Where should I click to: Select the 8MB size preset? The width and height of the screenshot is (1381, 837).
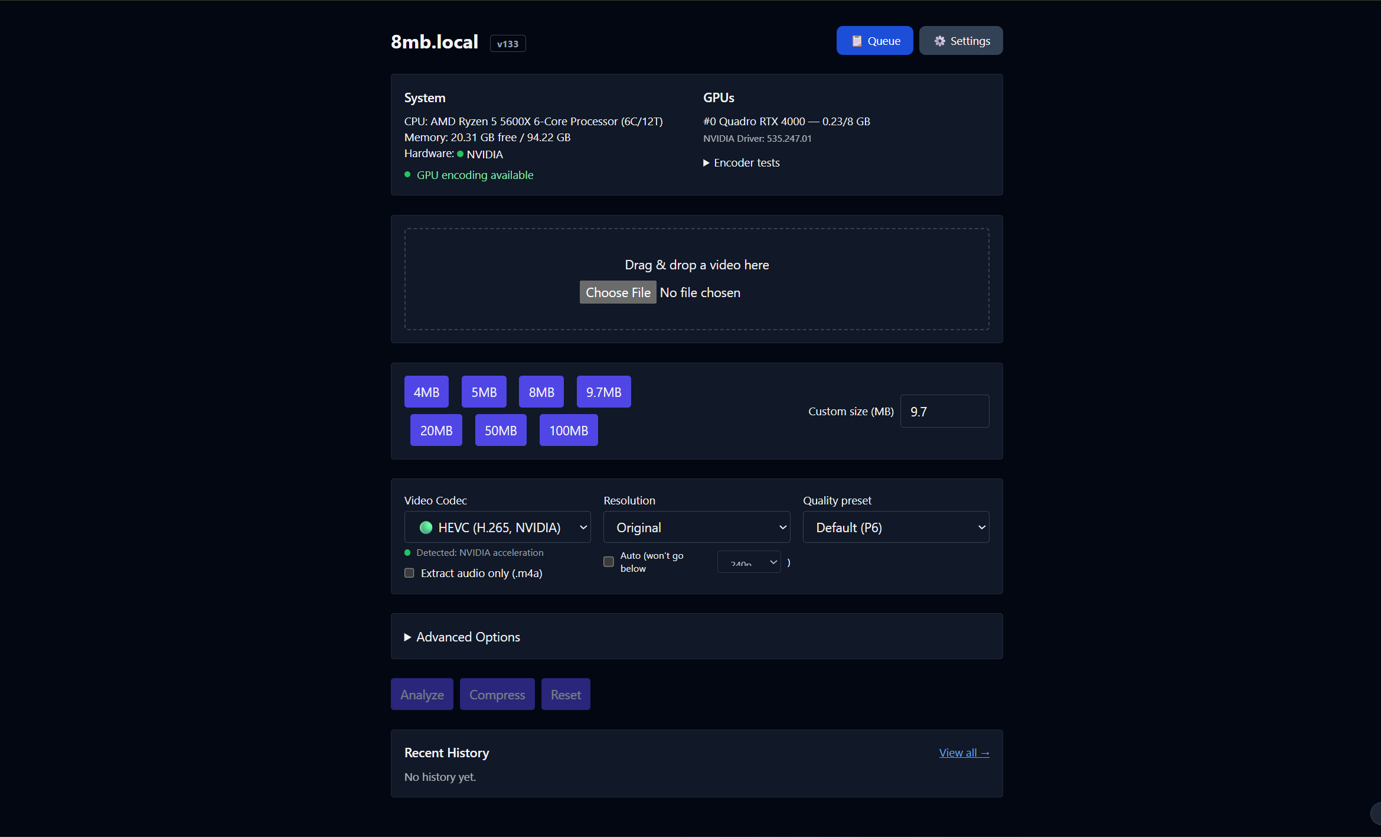click(541, 392)
